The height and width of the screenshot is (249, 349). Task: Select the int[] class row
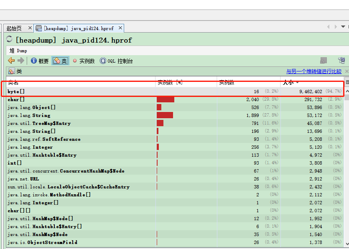[175, 163]
